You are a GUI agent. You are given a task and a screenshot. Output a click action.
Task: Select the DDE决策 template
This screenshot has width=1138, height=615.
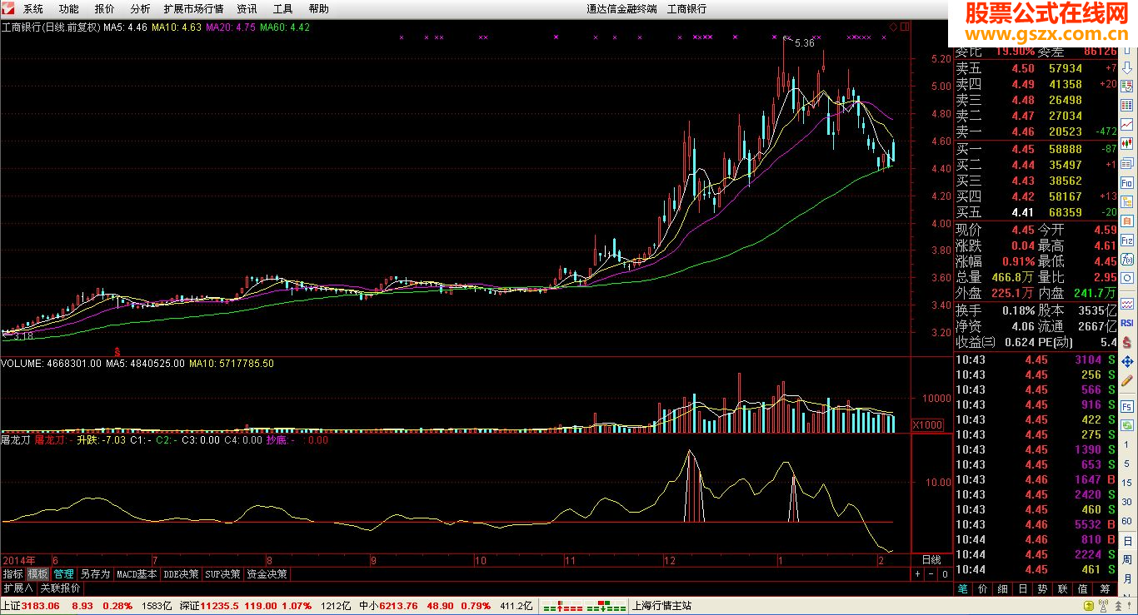click(x=181, y=574)
